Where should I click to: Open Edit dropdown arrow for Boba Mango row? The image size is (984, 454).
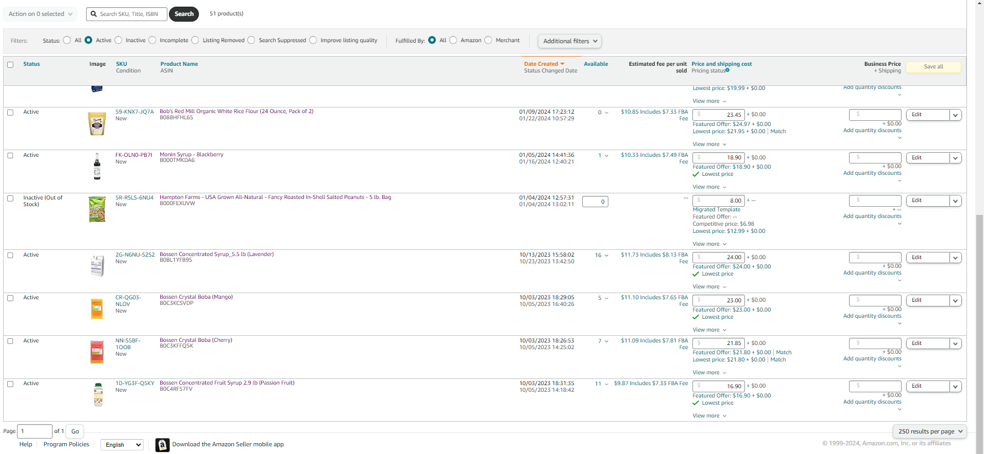coord(956,301)
